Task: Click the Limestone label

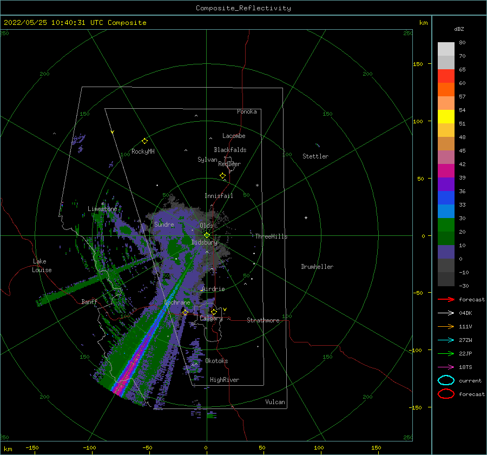Action: point(102,209)
